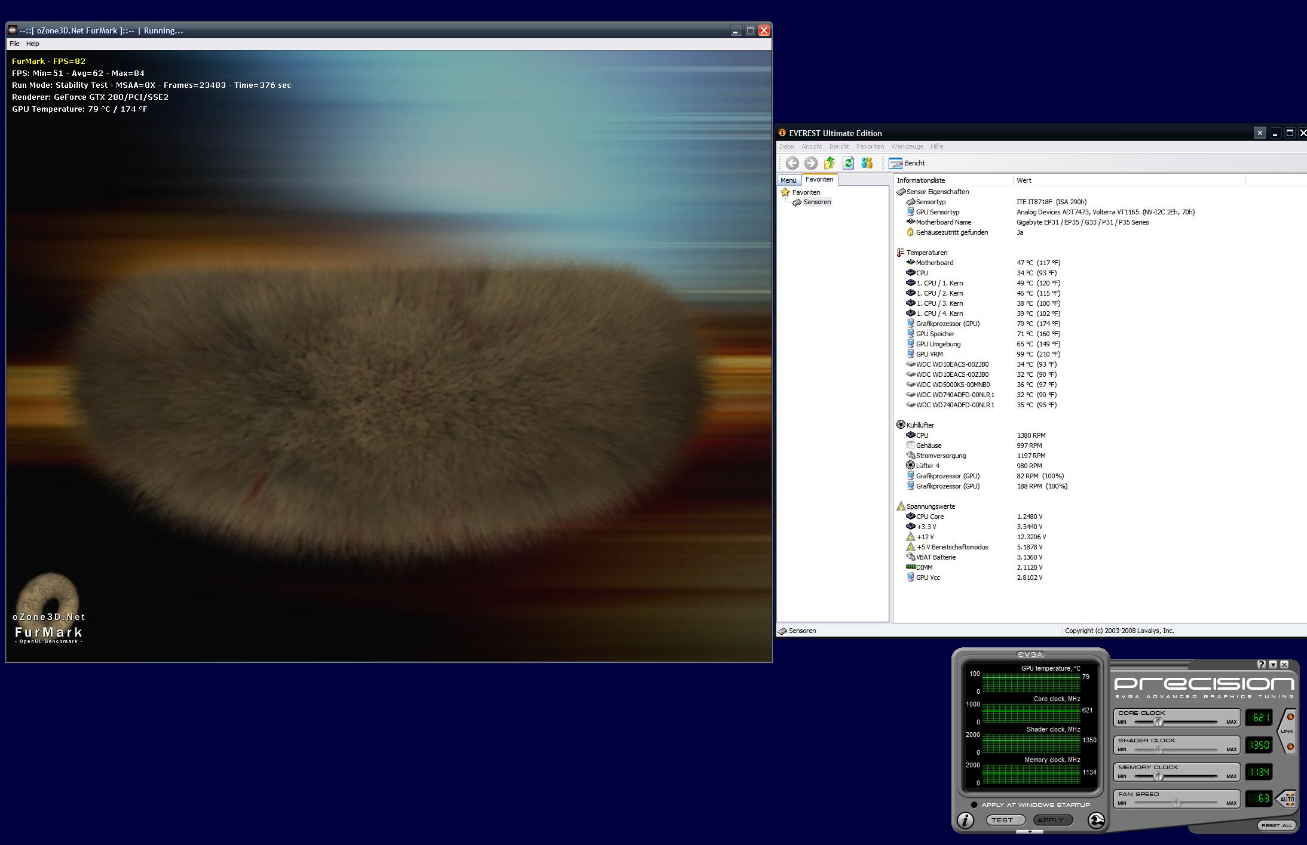Click the Back arrow in EVEREST toolbar
Screen dimensions: 1307x845
point(792,163)
